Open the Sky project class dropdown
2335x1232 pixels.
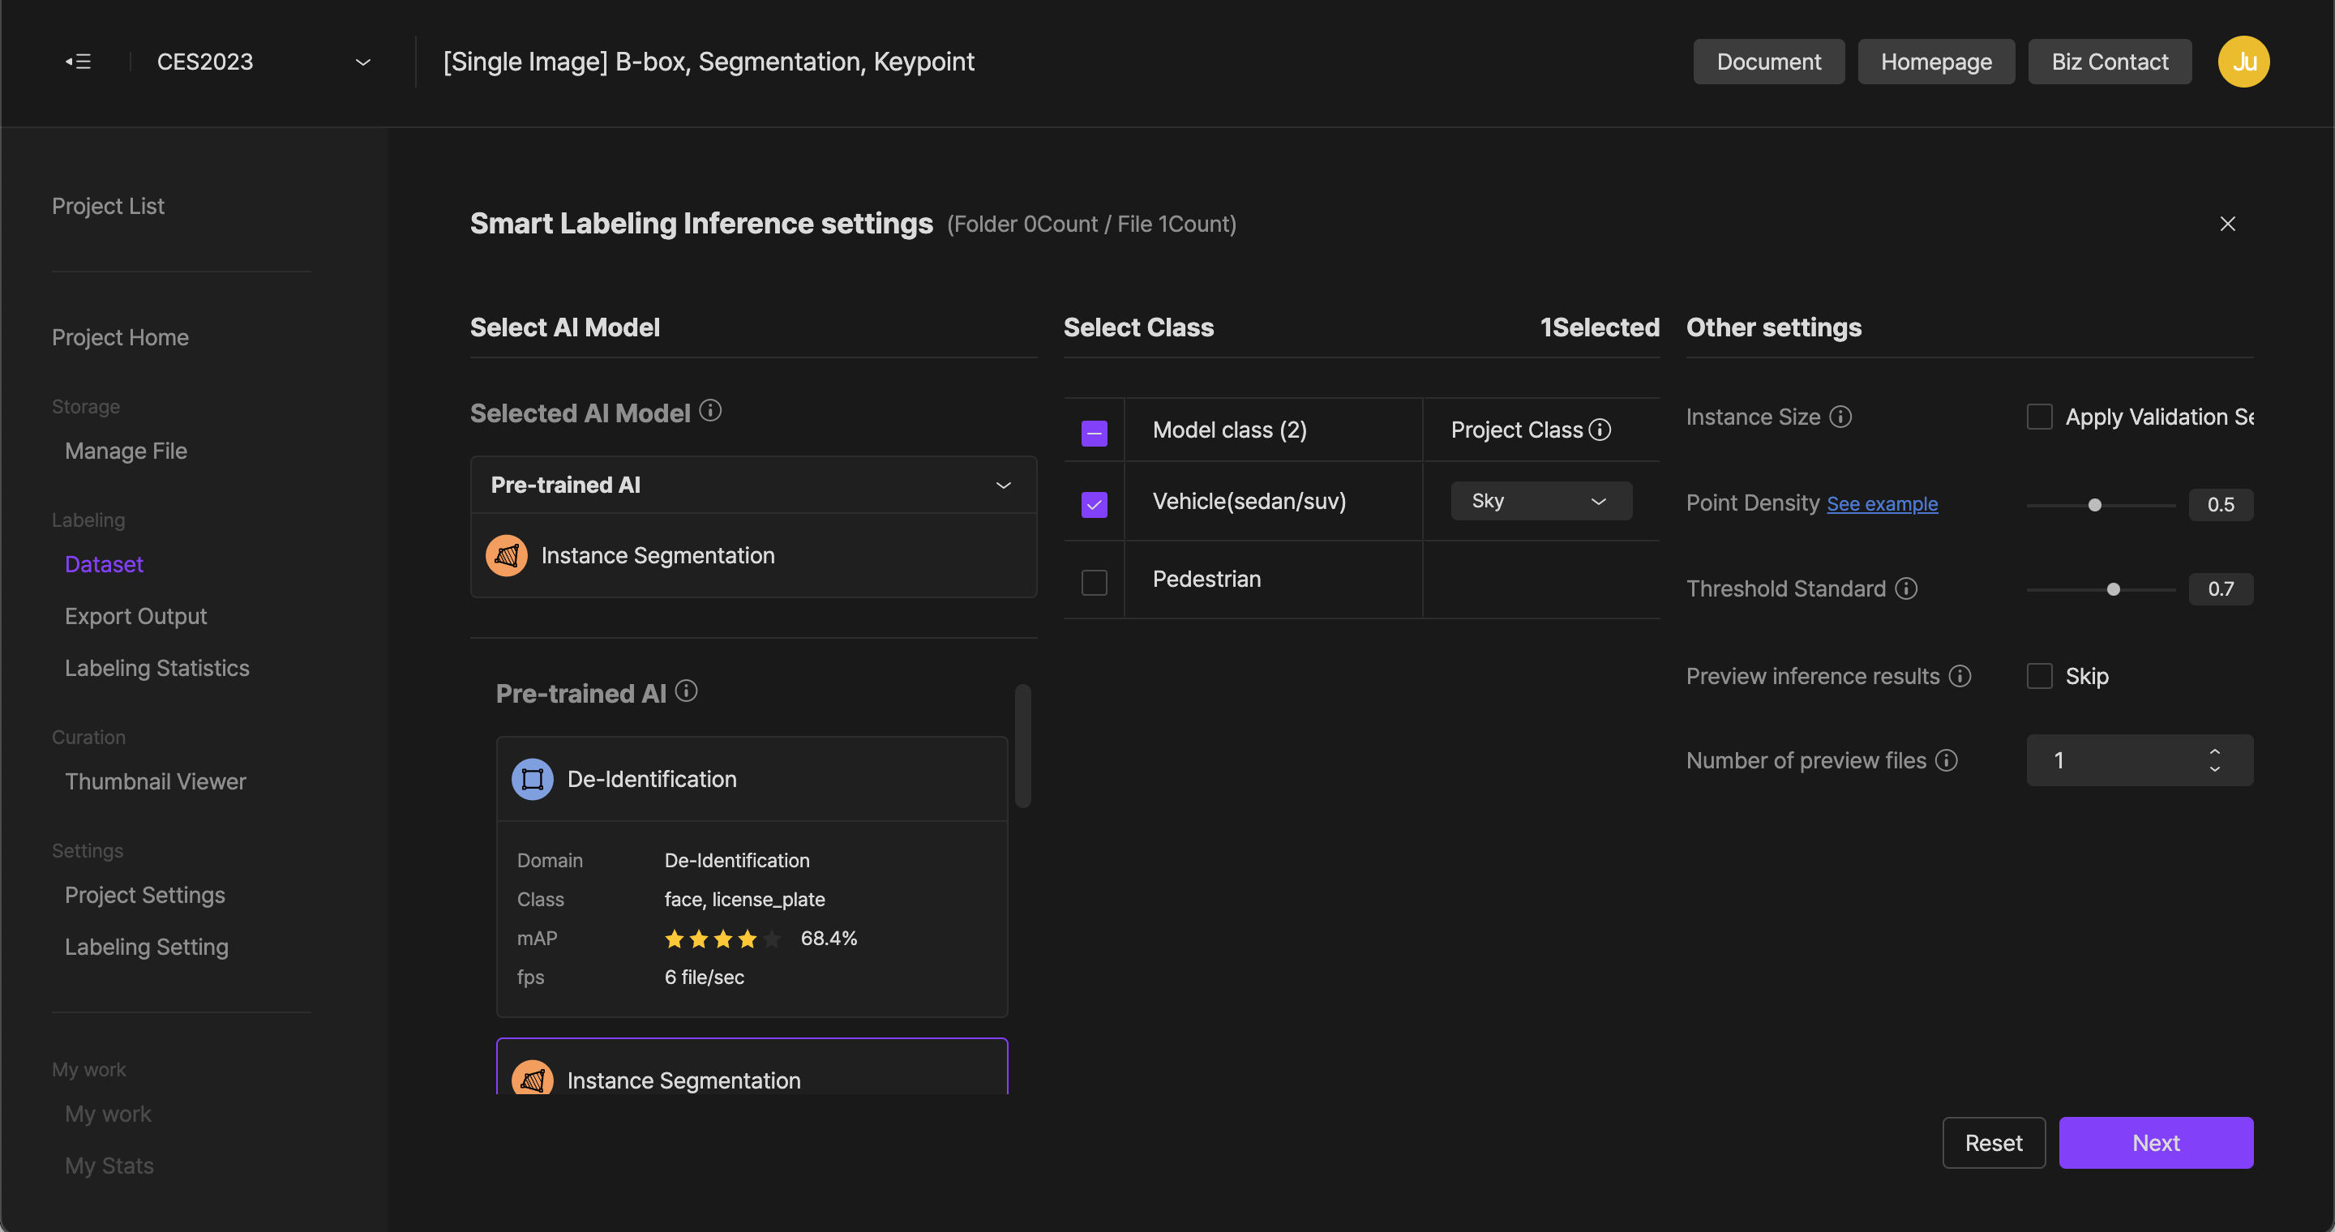1540,501
